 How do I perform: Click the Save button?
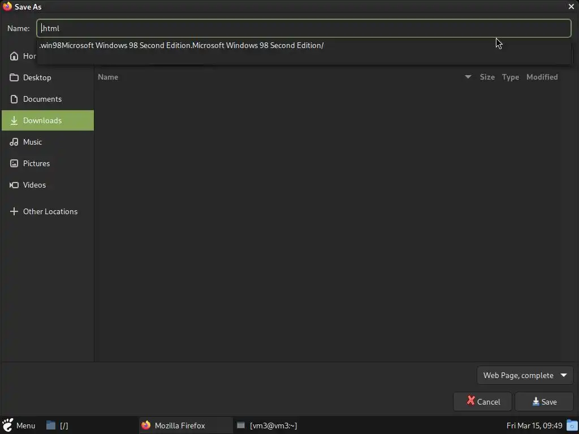click(545, 402)
